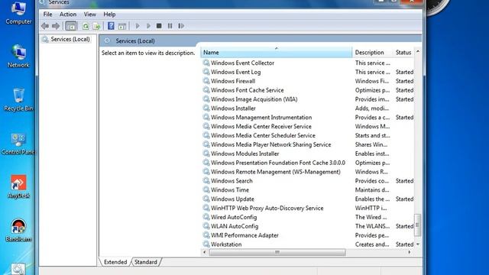Click the gear icon beside WLAN AutoConfig
489x275 pixels.
click(206, 226)
